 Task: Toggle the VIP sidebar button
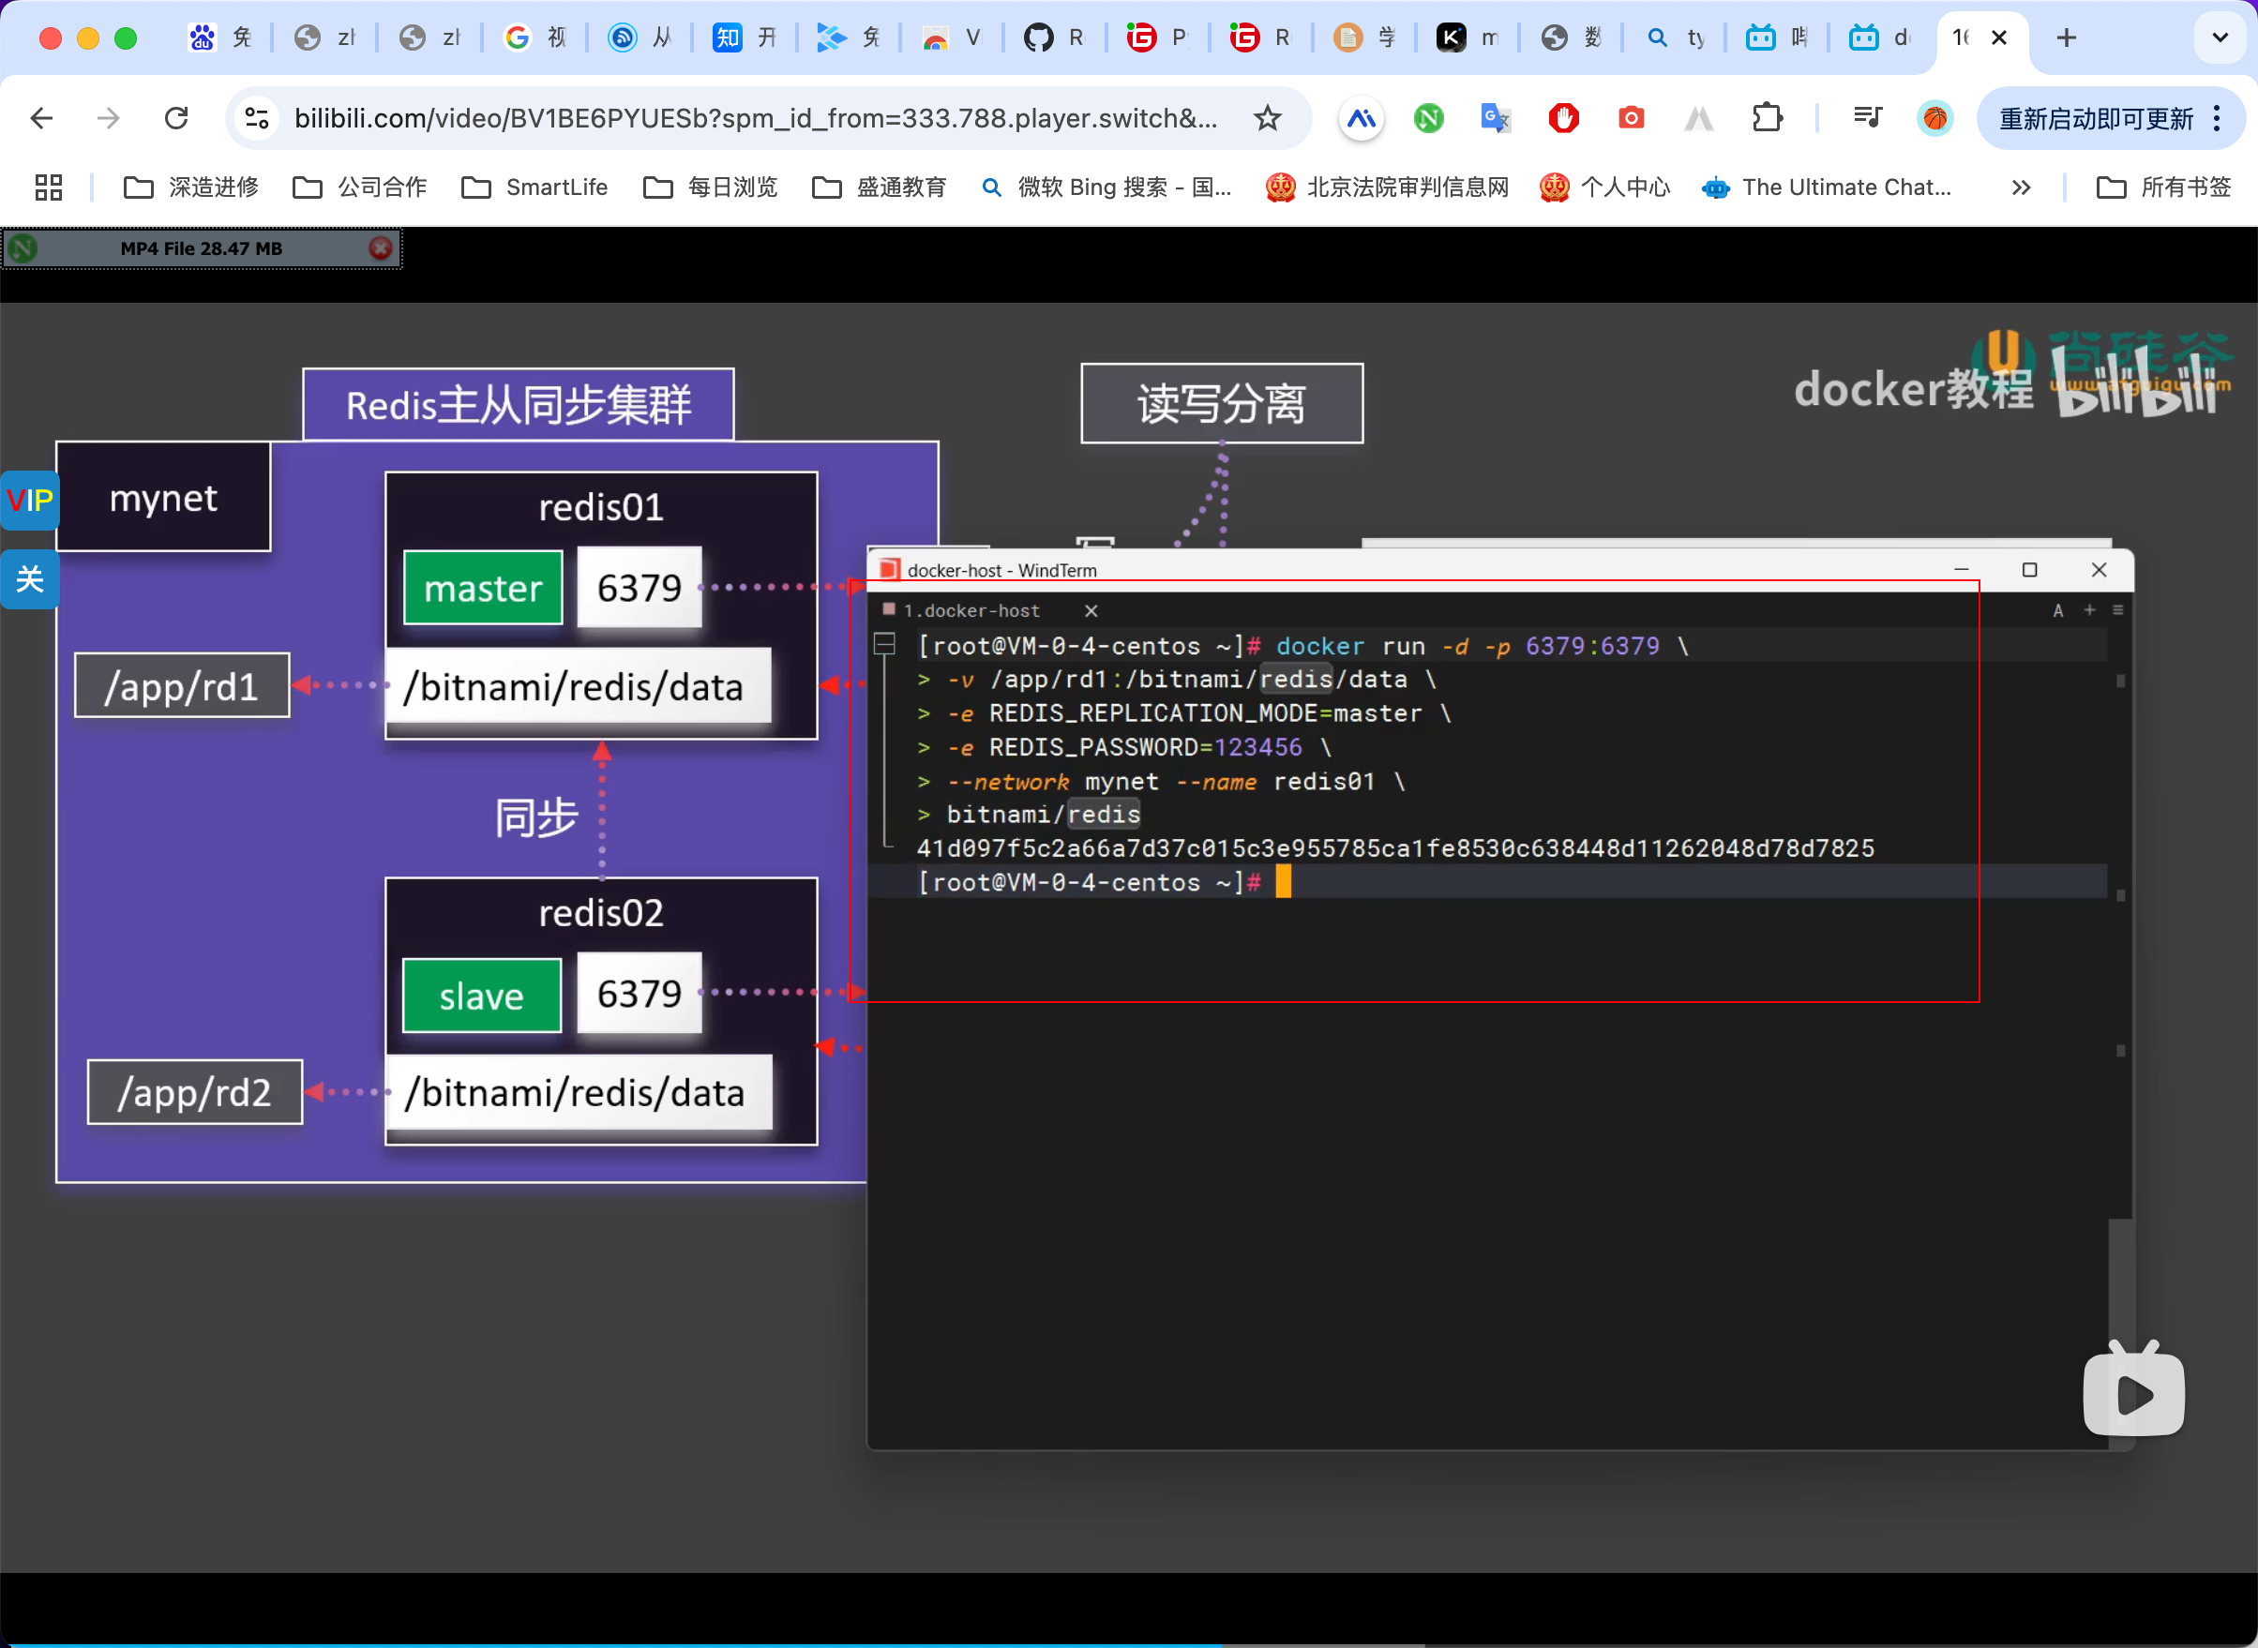click(29, 500)
